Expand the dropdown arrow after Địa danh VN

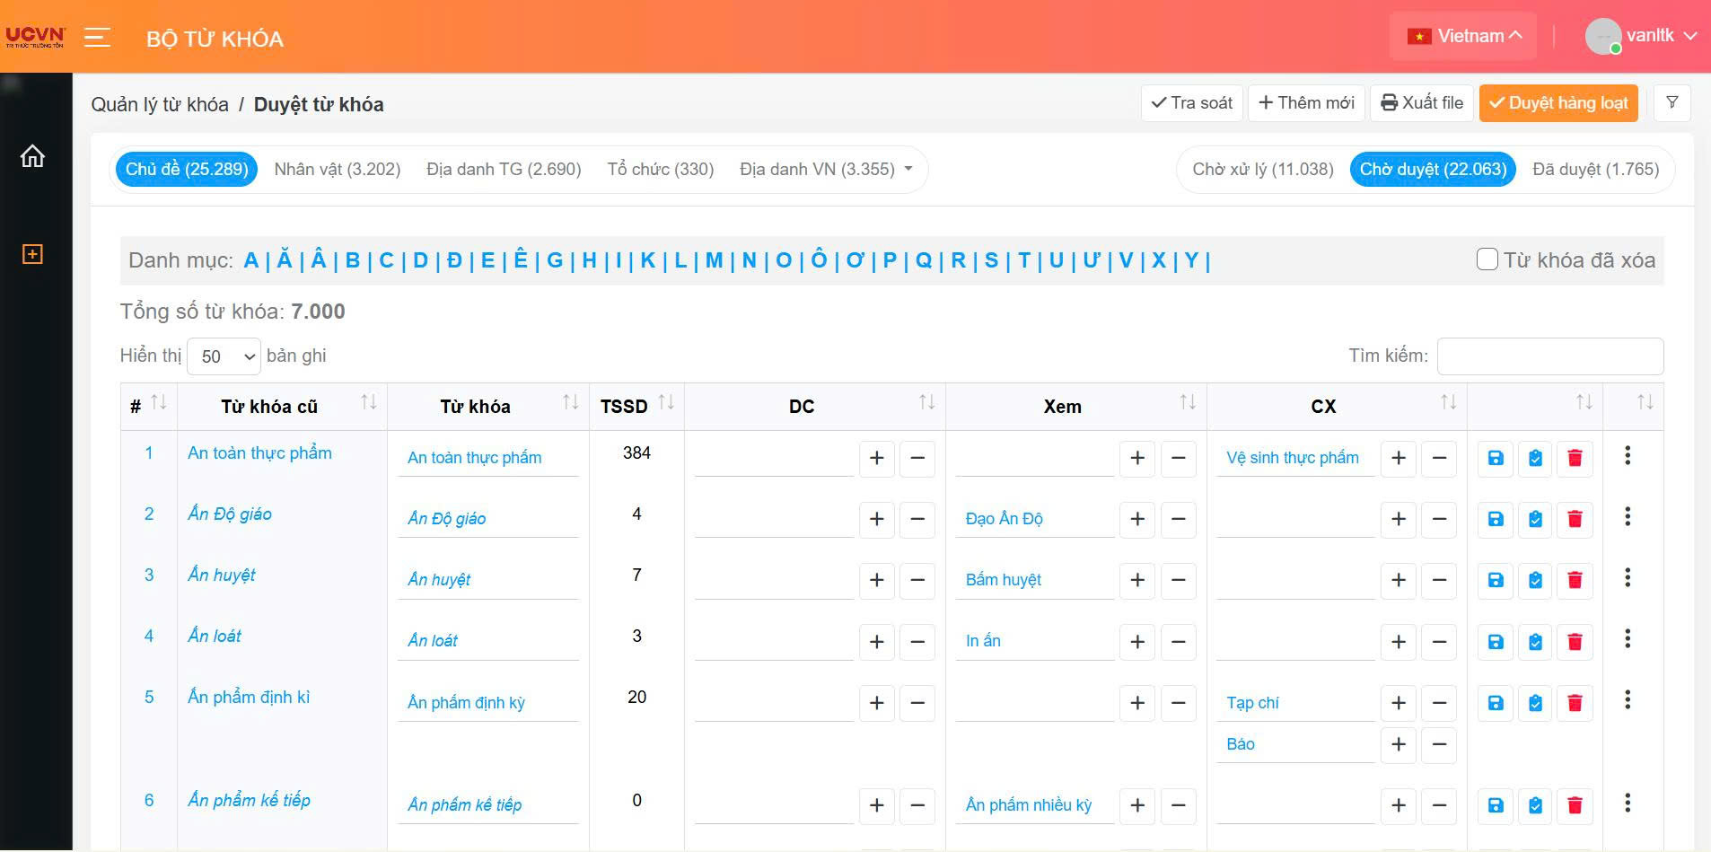point(908,169)
